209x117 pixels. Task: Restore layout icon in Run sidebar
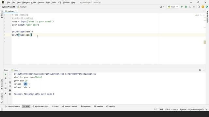(x=6, y=88)
